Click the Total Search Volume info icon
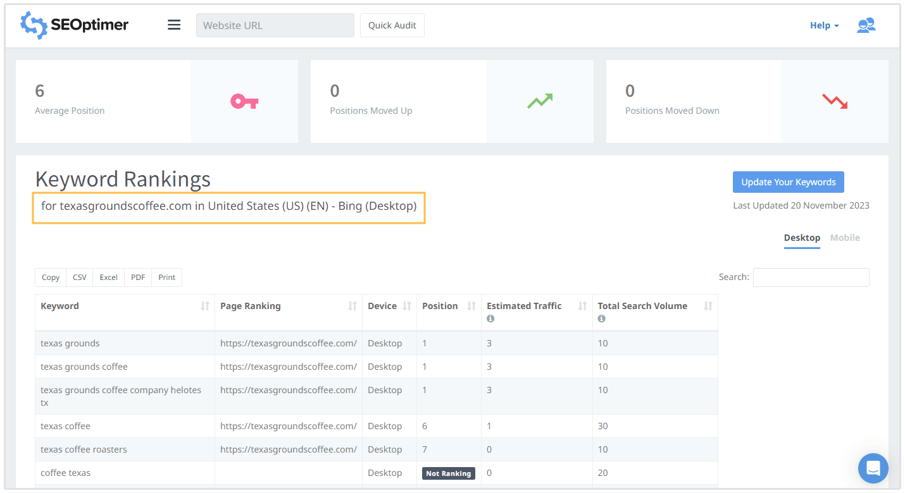905x493 pixels. point(601,319)
